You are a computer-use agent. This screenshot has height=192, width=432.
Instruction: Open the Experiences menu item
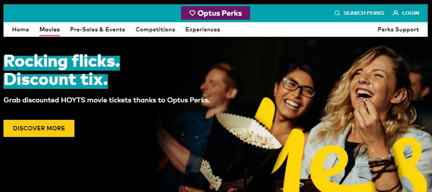click(203, 29)
